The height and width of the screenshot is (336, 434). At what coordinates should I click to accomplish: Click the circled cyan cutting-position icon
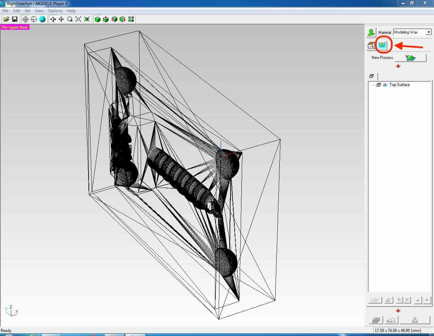point(382,45)
